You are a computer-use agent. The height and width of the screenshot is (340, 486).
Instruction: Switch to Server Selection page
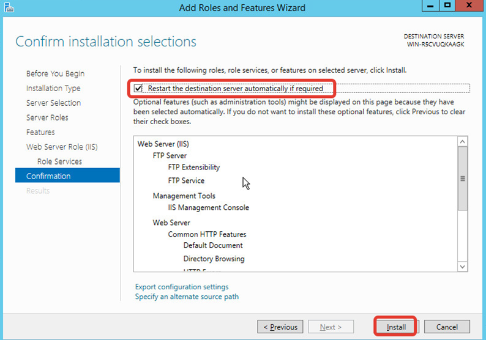(53, 103)
